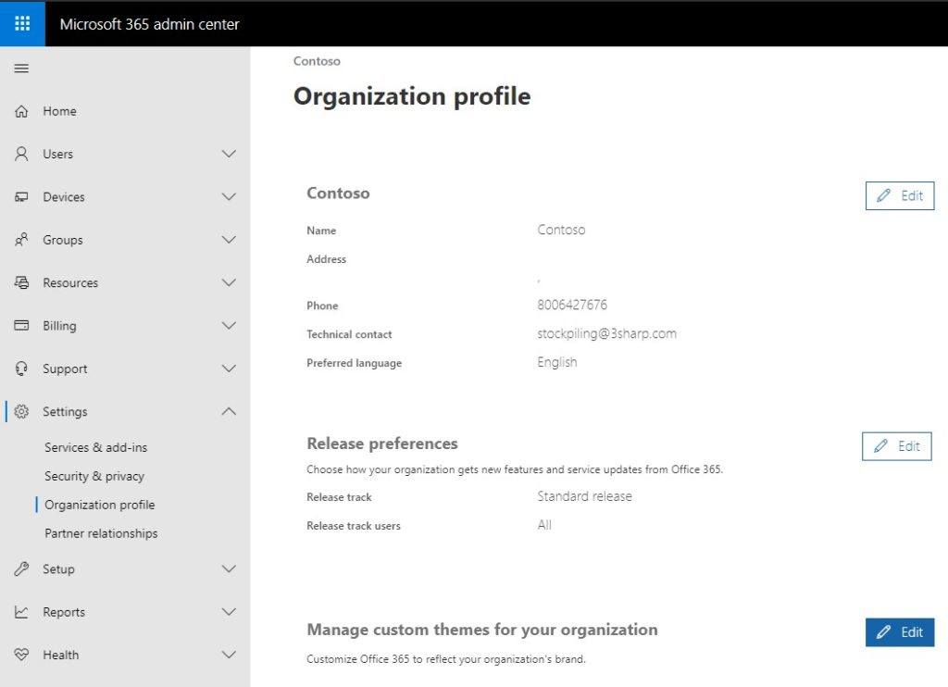Click the Home house icon

(21, 111)
